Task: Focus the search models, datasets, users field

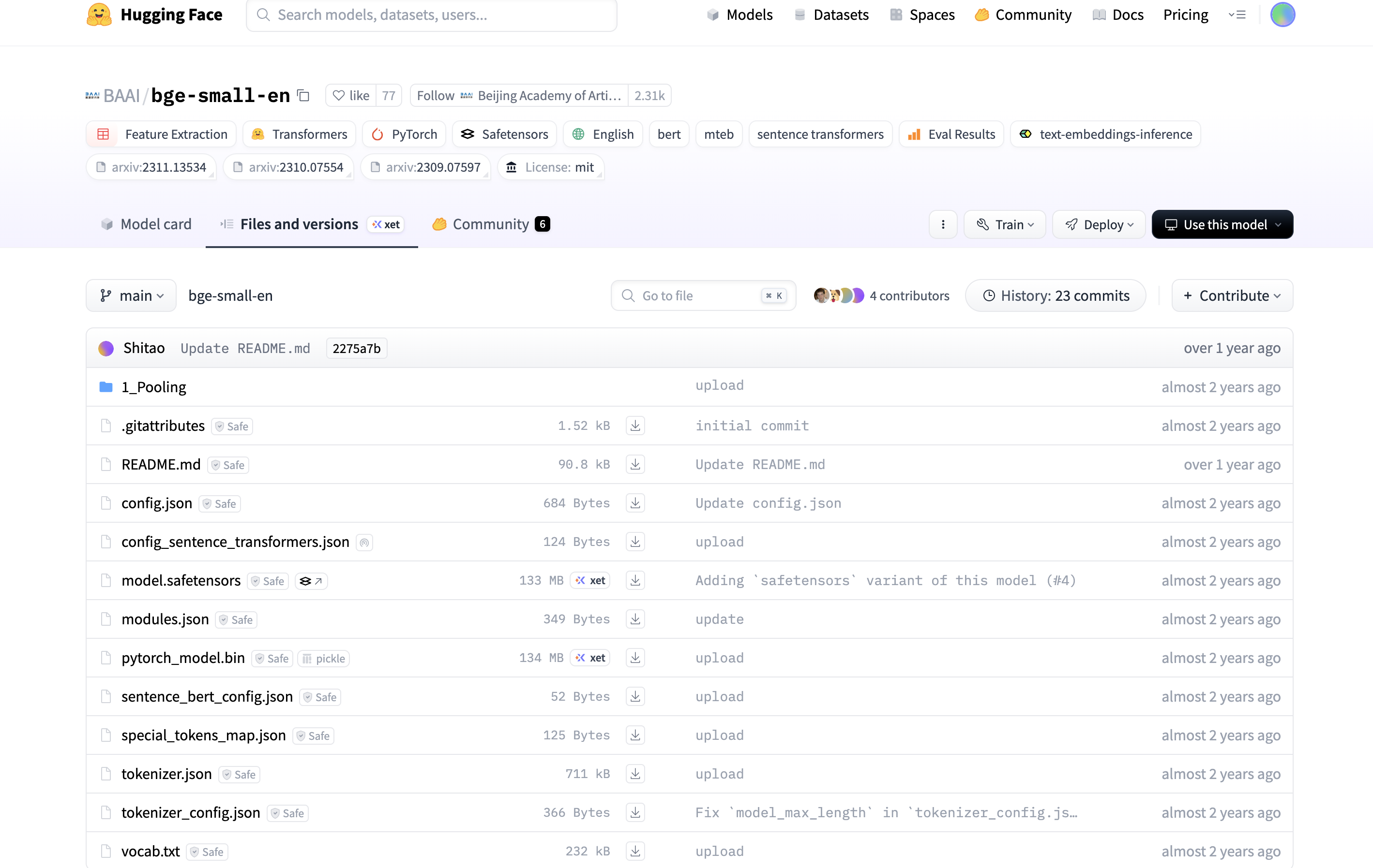Action: [432, 15]
